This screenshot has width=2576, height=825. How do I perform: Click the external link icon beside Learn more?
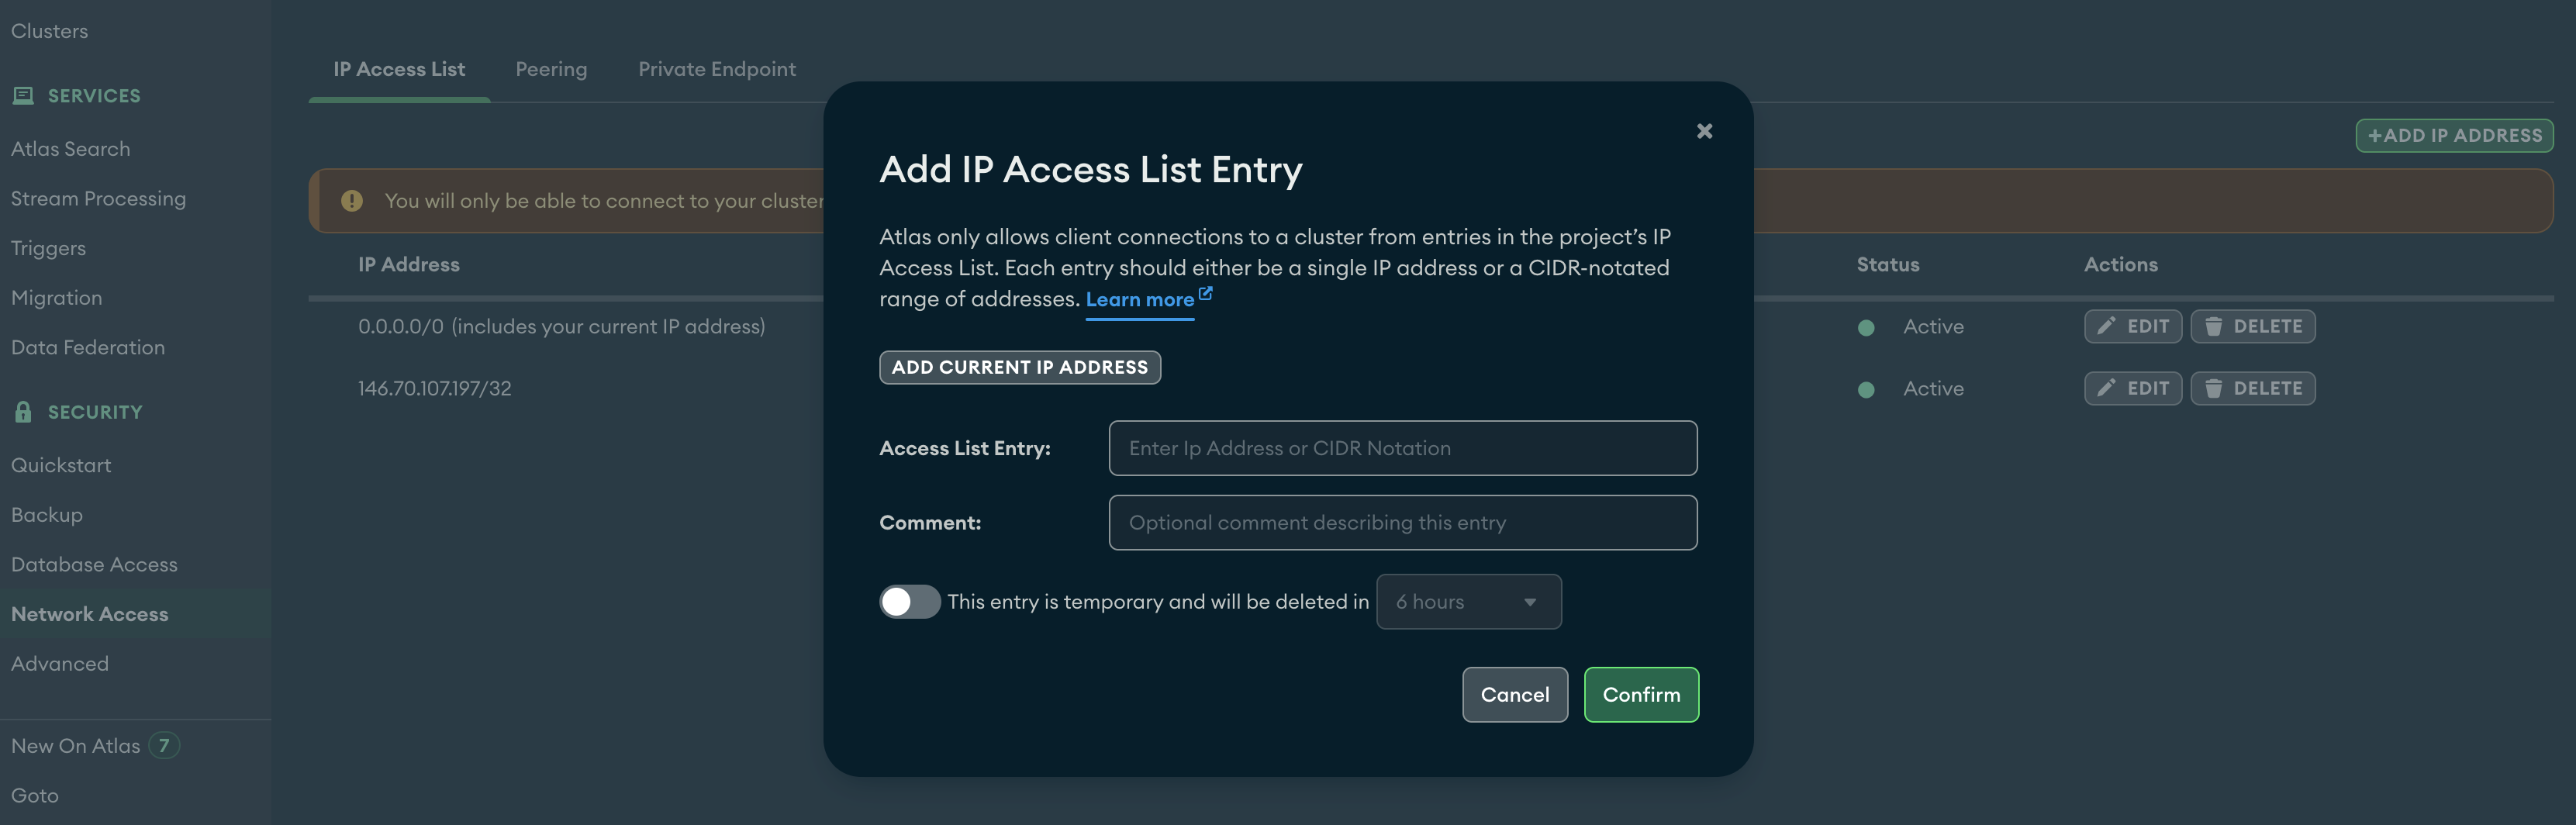[1205, 292]
